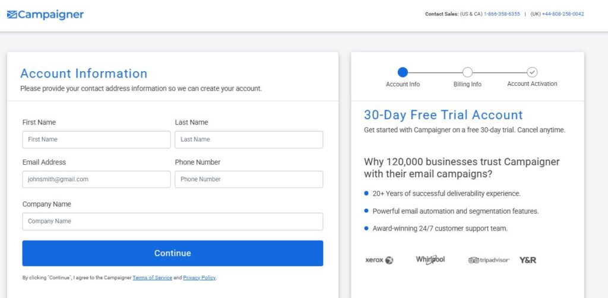The height and width of the screenshot is (298, 608).
Task: Click the Y&R logo
Action: tap(528, 260)
